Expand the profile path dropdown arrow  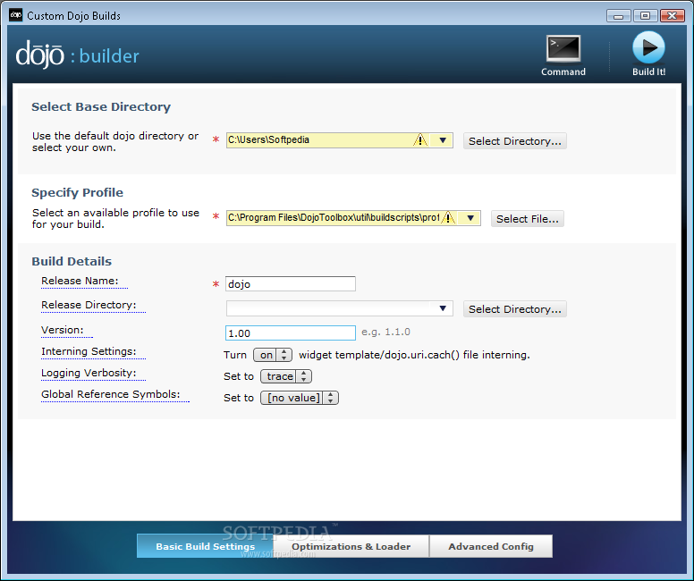[470, 218]
